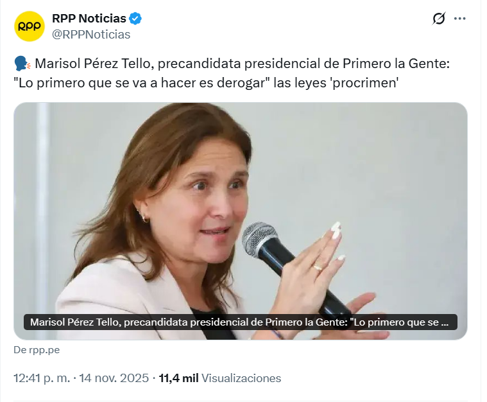Viewport: 487px width, 402px height.
Task: Open the RPP yellow avatar logo
Action: pyautogui.click(x=30, y=26)
